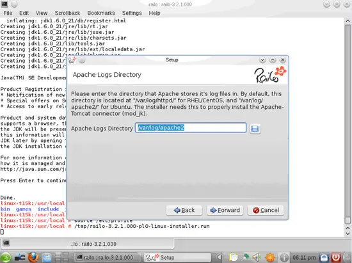Click the folder browse icon beside the directory field

(x=255, y=129)
